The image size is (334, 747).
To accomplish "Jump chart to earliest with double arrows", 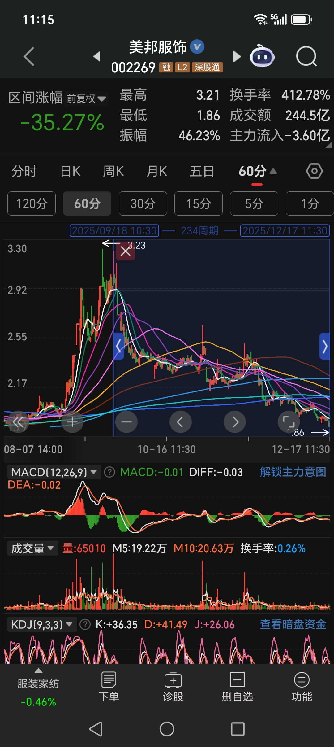I will click(x=18, y=422).
